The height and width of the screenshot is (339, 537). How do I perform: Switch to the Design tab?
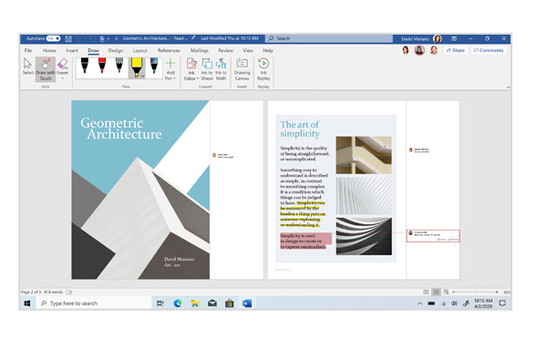click(x=116, y=50)
